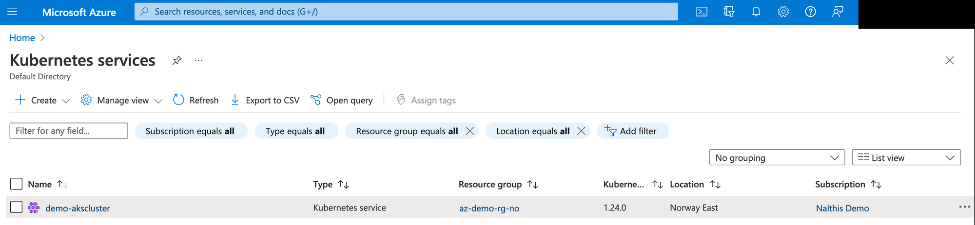This screenshot has width=975, height=225.
Task: Click the Default Directory subtitle
Action: [x=40, y=76]
